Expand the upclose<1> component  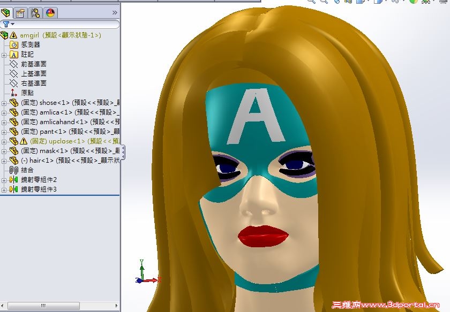coord(4,142)
